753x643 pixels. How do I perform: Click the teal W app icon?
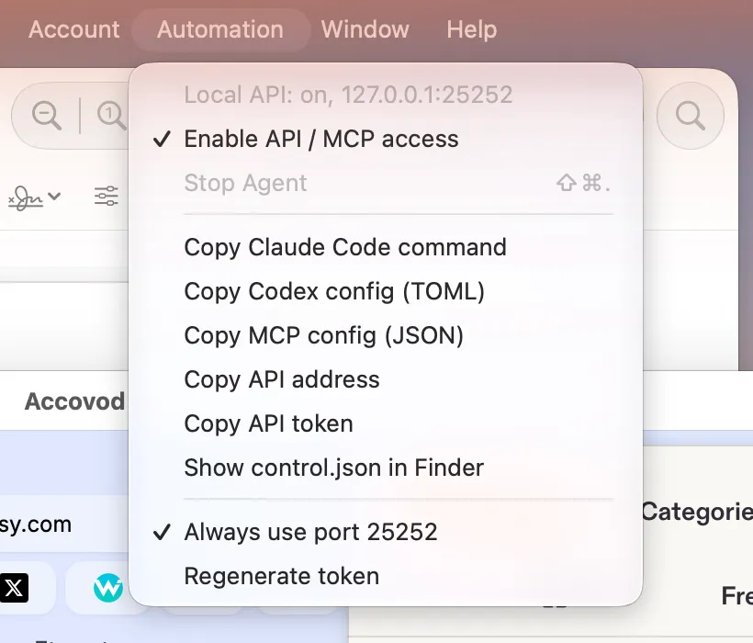tap(108, 588)
